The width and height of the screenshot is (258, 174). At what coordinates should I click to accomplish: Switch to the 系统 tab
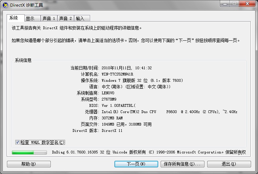coord(15,18)
